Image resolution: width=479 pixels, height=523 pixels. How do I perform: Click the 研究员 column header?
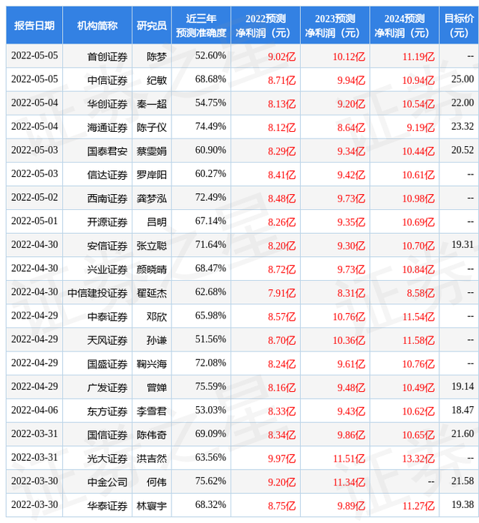(x=152, y=25)
